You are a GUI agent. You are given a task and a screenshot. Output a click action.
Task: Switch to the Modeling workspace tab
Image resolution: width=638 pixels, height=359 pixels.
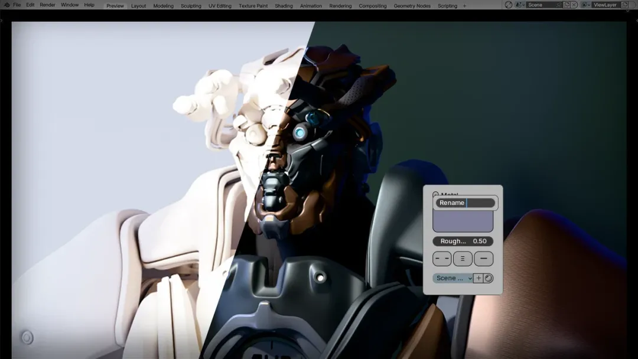(x=163, y=6)
